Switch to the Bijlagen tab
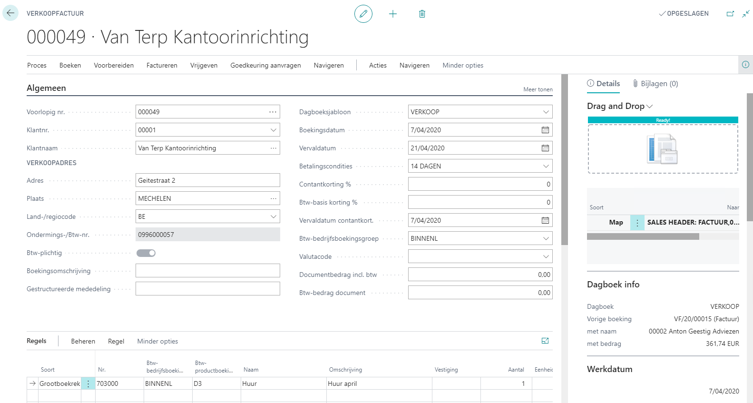Image resolution: width=753 pixels, height=403 pixels. (655, 84)
